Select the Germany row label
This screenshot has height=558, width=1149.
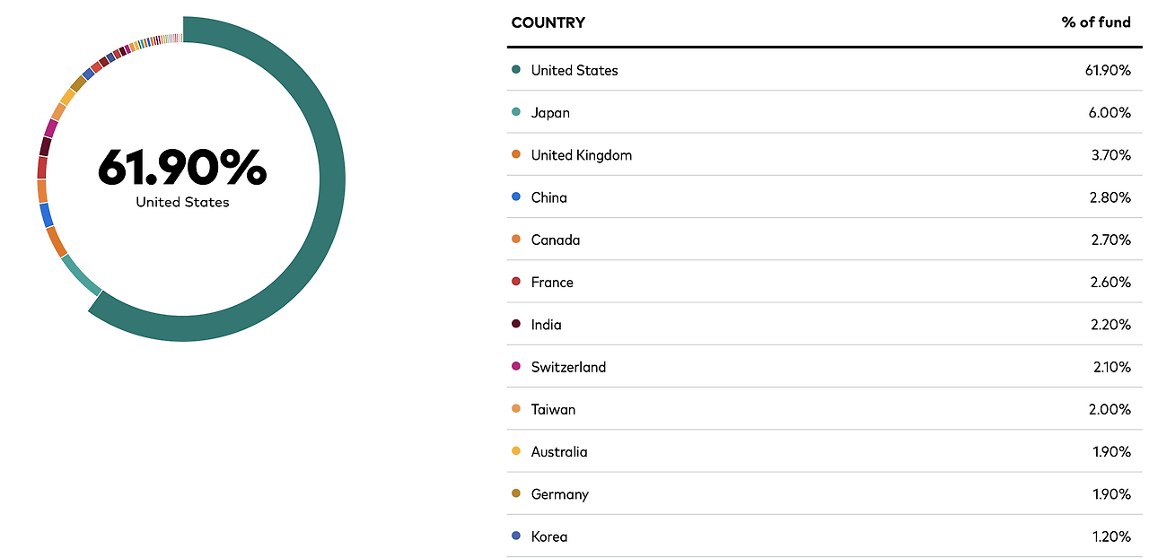pos(560,494)
